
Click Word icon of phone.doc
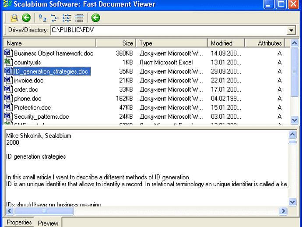tap(8, 98)
